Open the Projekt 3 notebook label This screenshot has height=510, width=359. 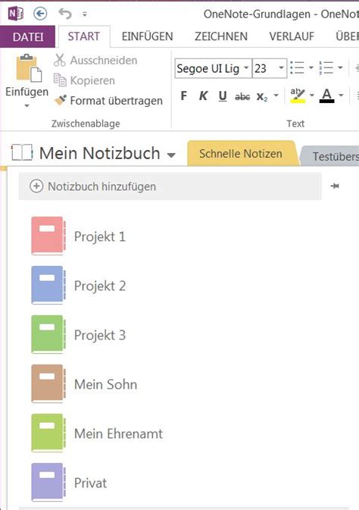click(x=100, y=336)
